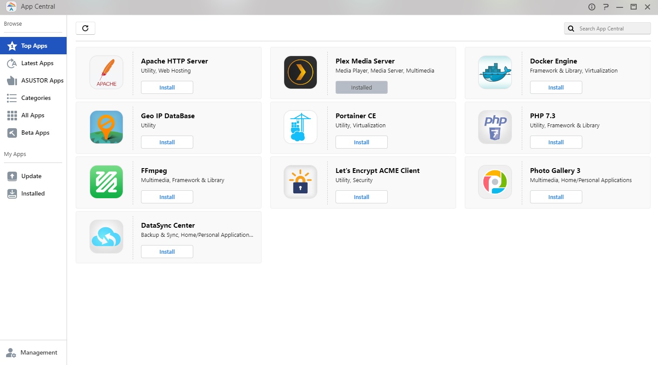Click the Beta Apps sidebar icon
The width and height of the screenshot is (658, 365).
[x=12, y=133]
